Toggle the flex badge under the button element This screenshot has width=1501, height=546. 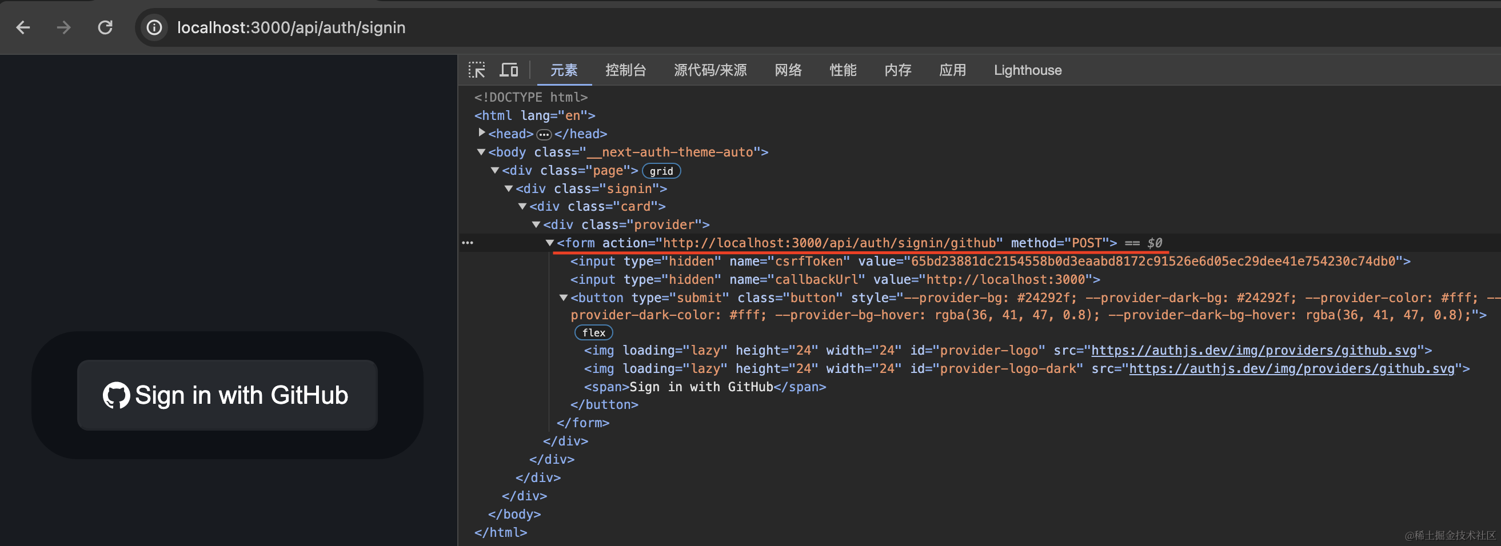tap(593, 332)
